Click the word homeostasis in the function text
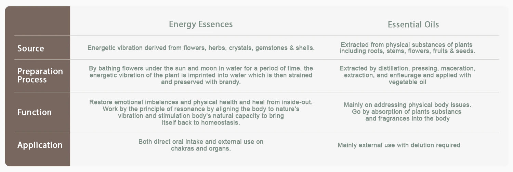 (220, 123)
